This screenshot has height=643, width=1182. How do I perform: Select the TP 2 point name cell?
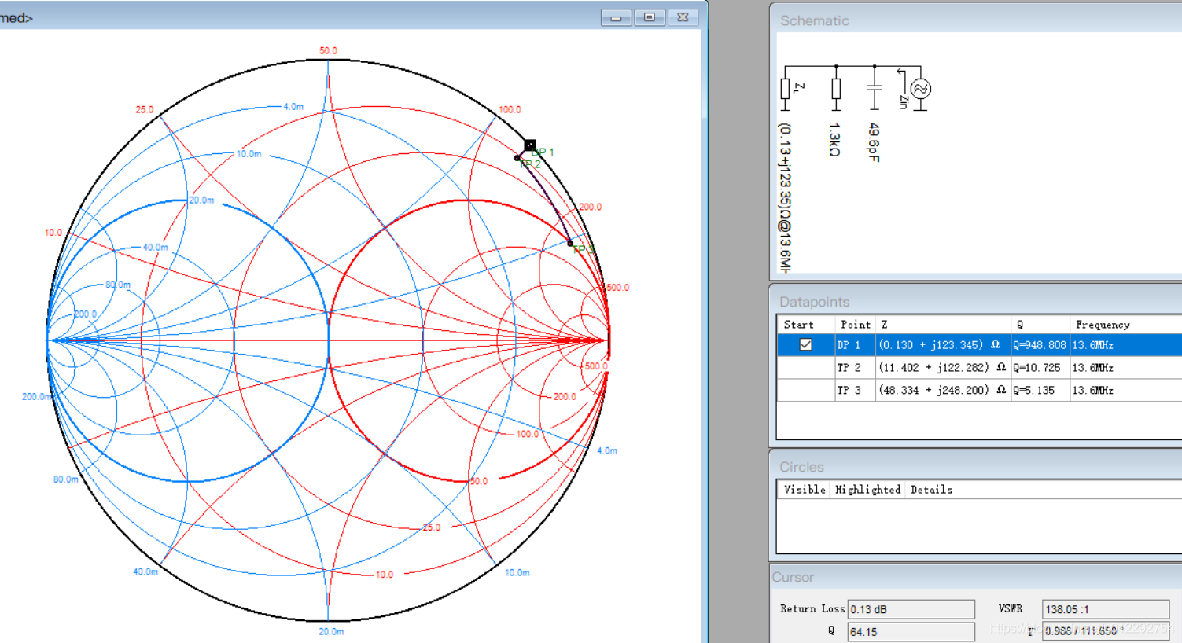click(855, 367)
